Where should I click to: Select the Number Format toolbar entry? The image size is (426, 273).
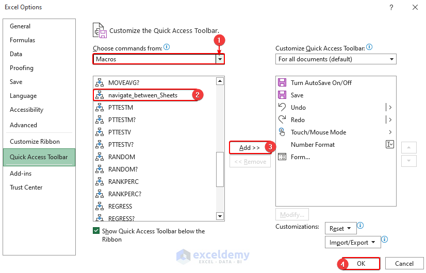tap(336, 144)
